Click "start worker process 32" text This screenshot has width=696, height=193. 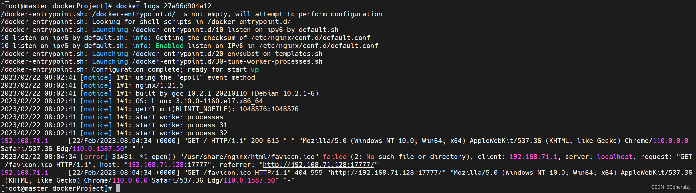[182, 133]
